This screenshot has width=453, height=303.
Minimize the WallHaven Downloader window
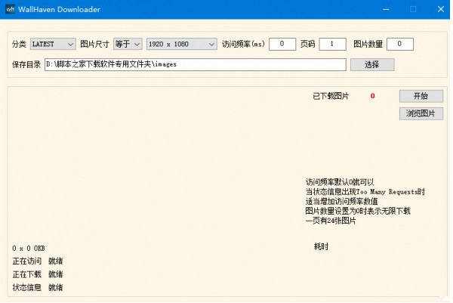click(x=386, y=9)
